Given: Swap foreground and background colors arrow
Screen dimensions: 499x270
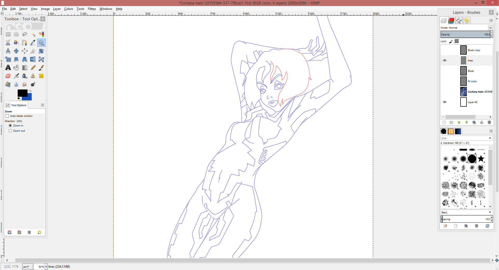Looking at the screenshot, I should point(30,91).
